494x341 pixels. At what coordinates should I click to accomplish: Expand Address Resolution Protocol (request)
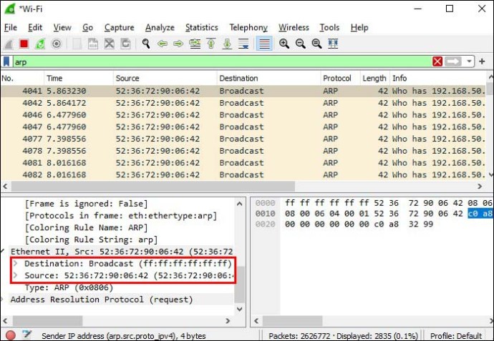click(3, 299)
